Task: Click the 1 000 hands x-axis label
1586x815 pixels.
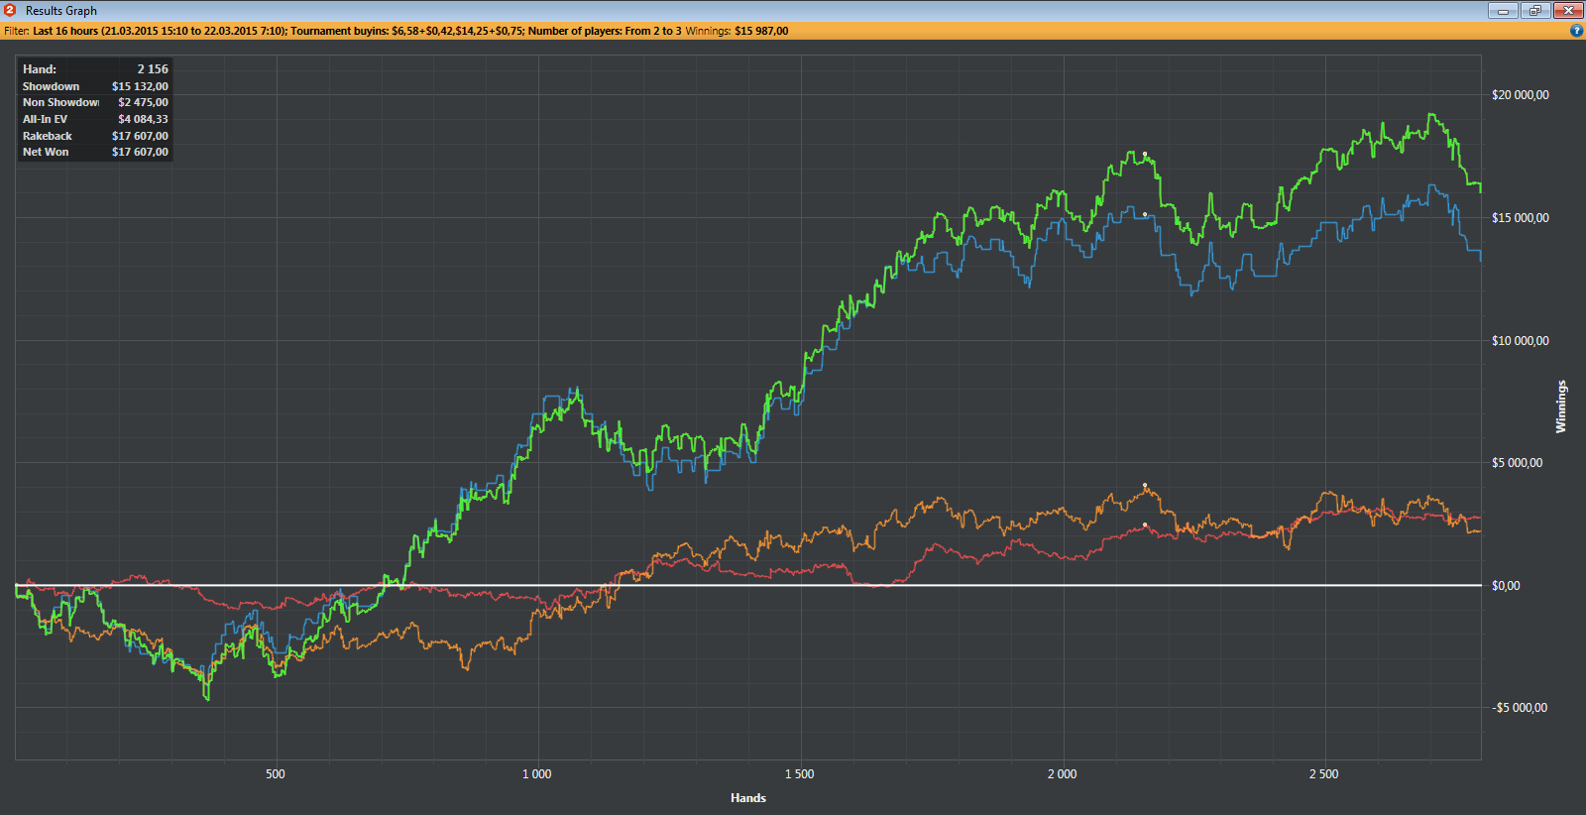Action: (x=536, y=774)
